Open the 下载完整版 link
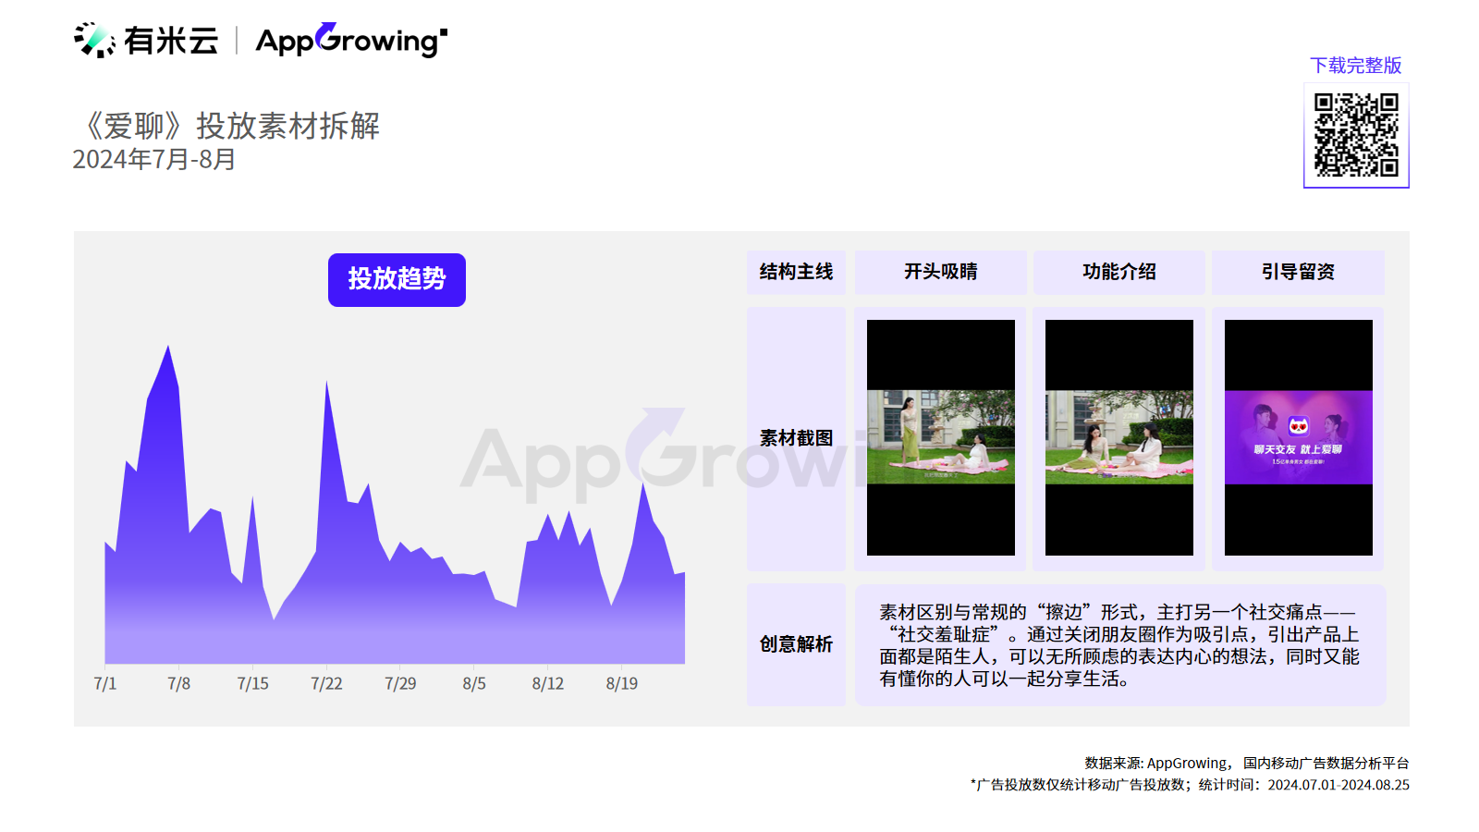 click(1355, 66)
